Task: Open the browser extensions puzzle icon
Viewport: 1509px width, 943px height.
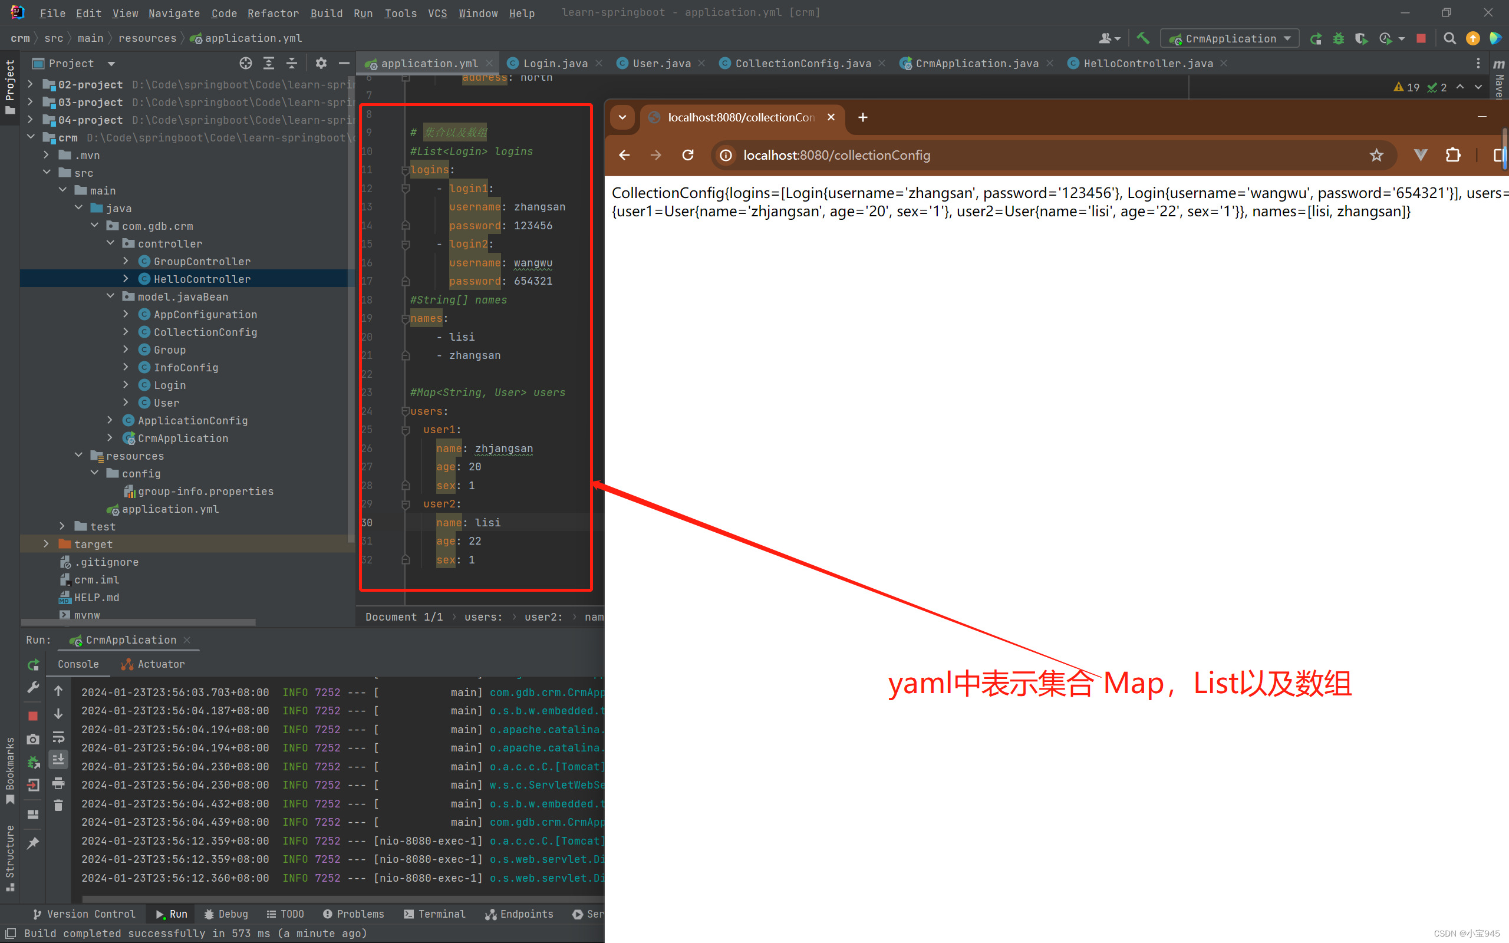Action: [1453, 154]
